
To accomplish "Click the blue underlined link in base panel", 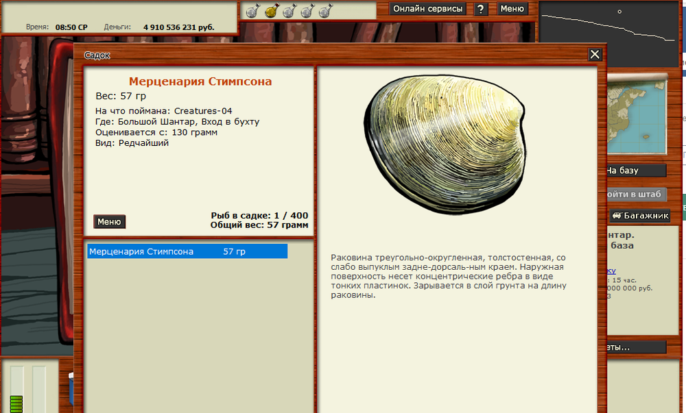I will click(611, 271).
